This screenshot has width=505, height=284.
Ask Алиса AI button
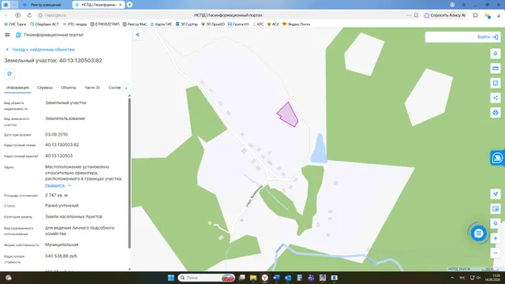tap(445, 15)
